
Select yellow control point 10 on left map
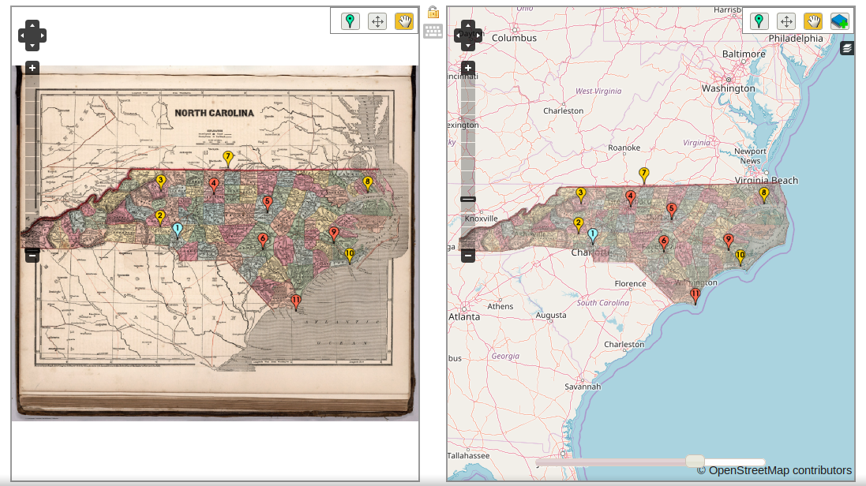(350, 256)
